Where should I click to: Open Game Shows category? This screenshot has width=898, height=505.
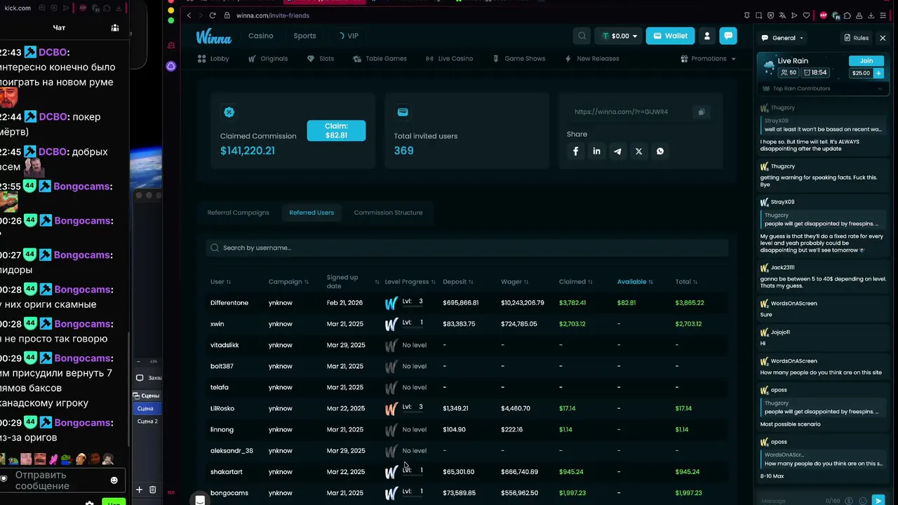tap(518, 59)
